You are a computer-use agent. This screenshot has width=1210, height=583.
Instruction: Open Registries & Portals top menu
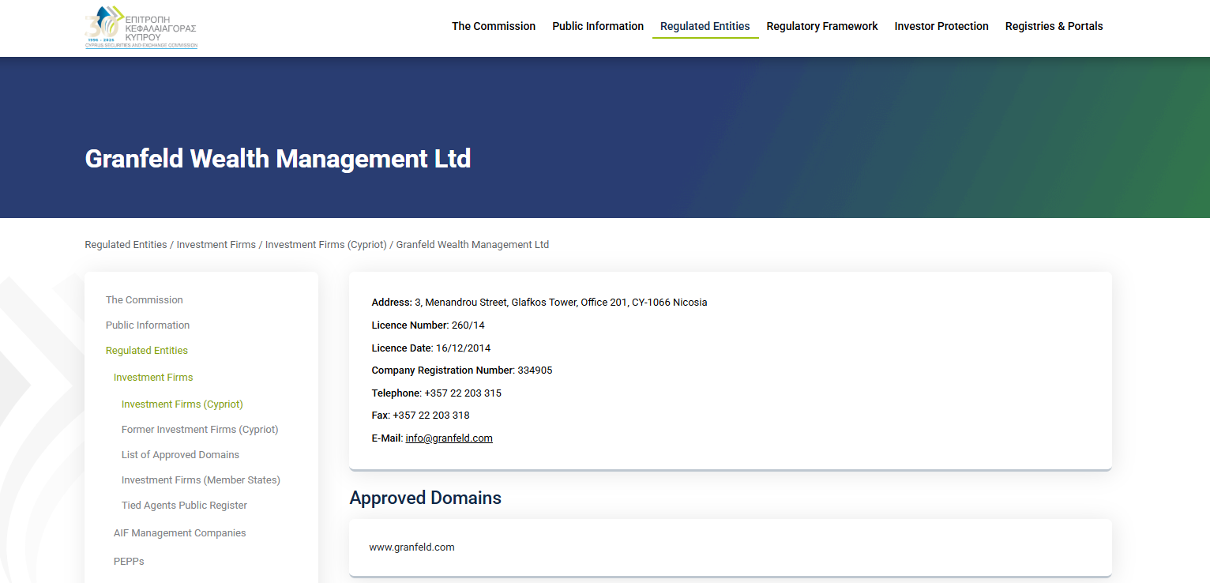[x=1054, y=26]
